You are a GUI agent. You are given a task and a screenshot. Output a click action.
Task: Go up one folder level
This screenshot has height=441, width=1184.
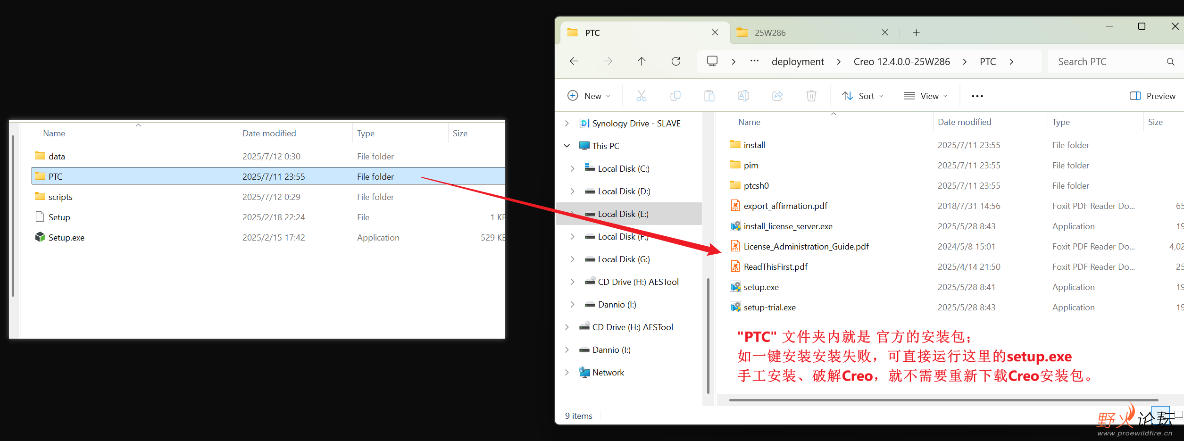point(642,61)
